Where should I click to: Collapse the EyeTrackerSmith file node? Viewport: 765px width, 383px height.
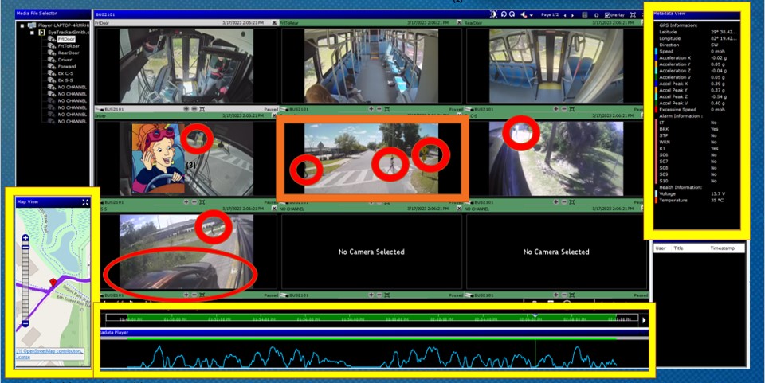(x=33, y=33)
